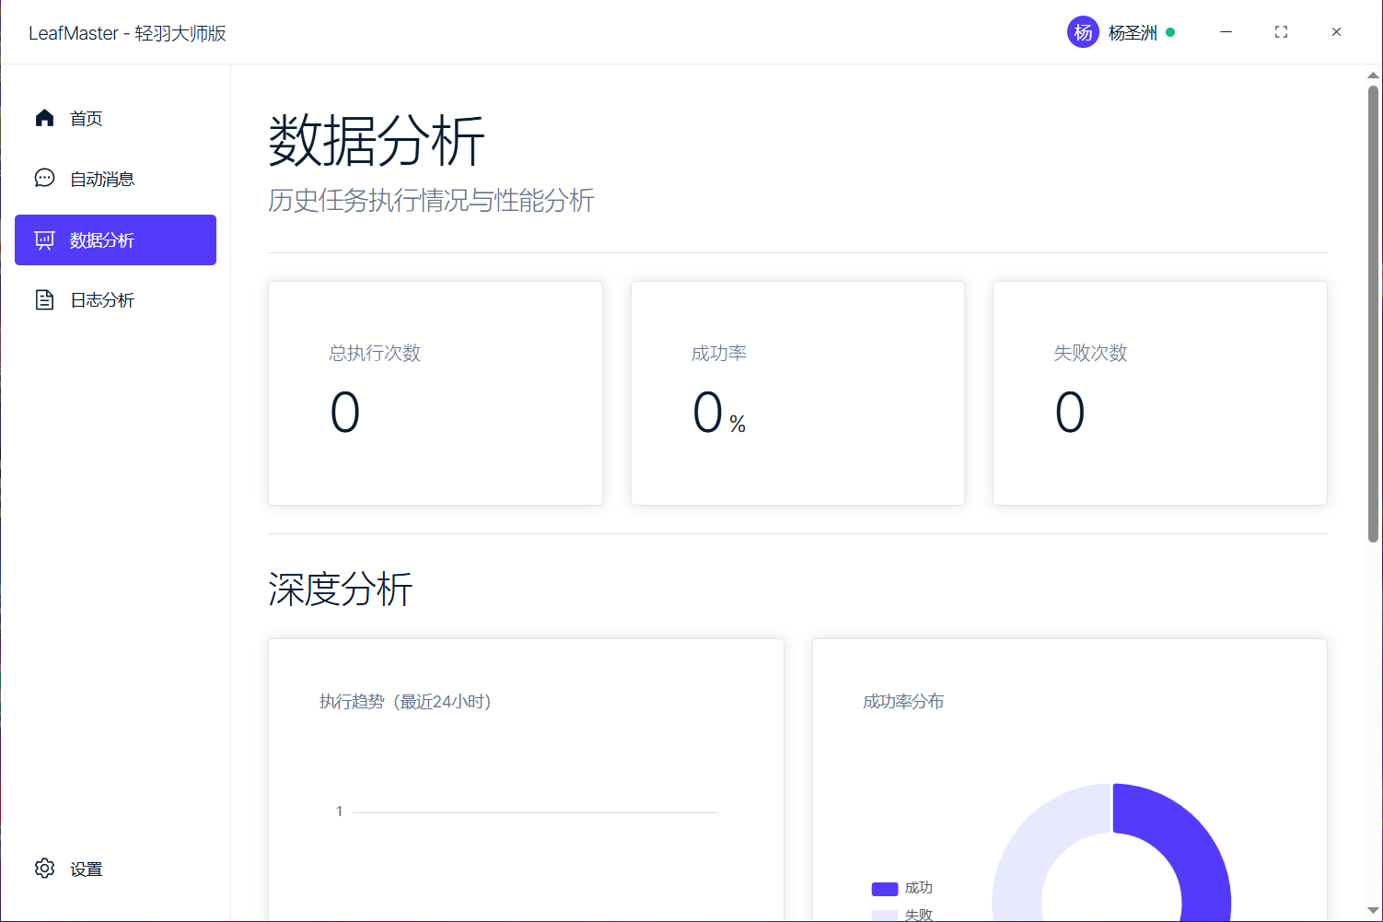Toggle the 失败 legend color box

tap(885, 915)
